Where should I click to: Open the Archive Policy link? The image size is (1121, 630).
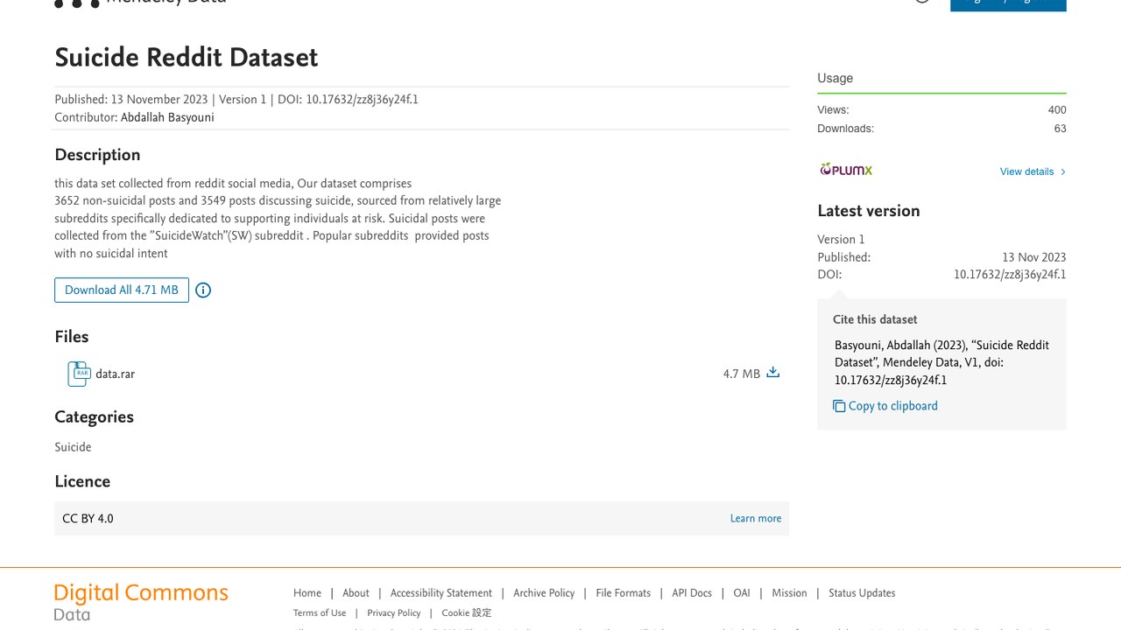544,593
